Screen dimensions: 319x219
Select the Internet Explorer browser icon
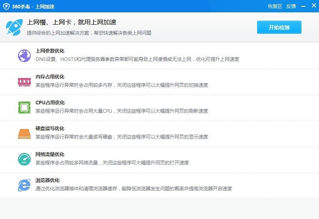(24, 185)
